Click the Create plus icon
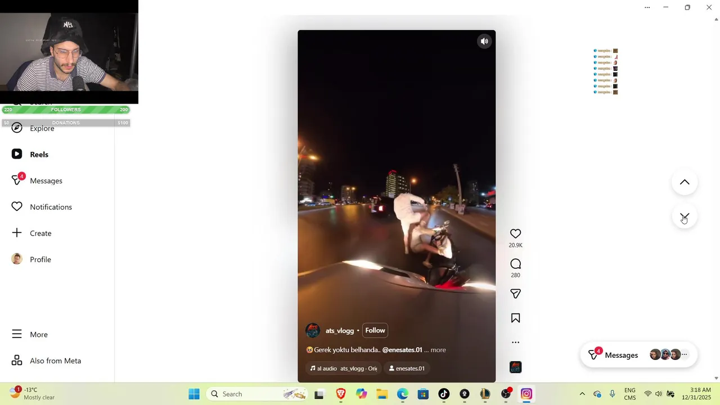The height and width of the screenshot is (405, 720). [x=17, y=233]
